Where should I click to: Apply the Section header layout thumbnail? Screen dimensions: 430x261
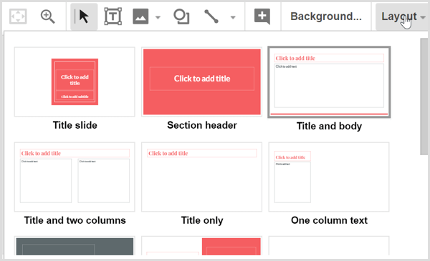pyautogui.click(x=202, y=82)
